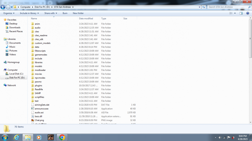Click the vertical scrollbar down arrow
Image resolution: width=252 pixels, height=141 pixels.
click(x=250, y=122)
